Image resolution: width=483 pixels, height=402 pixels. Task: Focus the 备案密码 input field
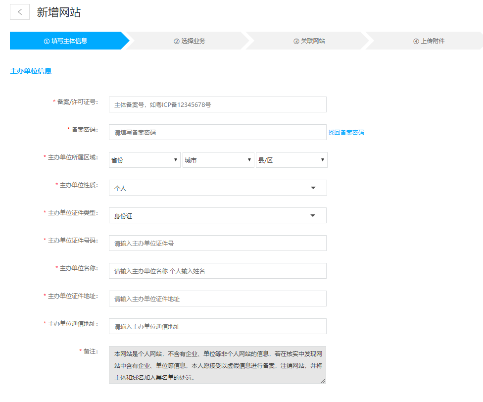[x=217, y=132]
